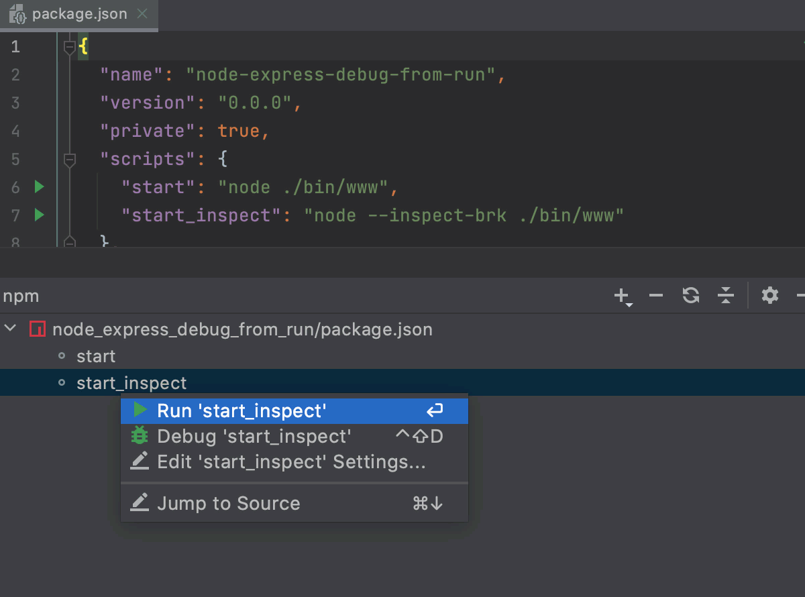Choose Run 'start_inspect' from context menu

pos(241,411)
